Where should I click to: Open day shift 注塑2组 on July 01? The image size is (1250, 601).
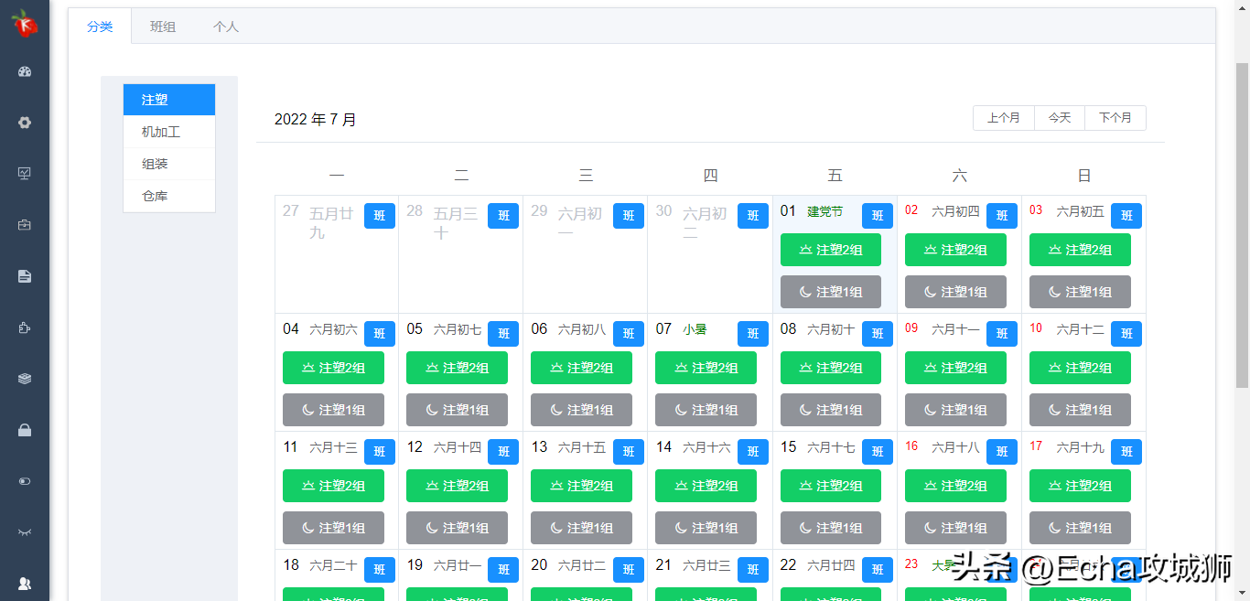(831, 250)
